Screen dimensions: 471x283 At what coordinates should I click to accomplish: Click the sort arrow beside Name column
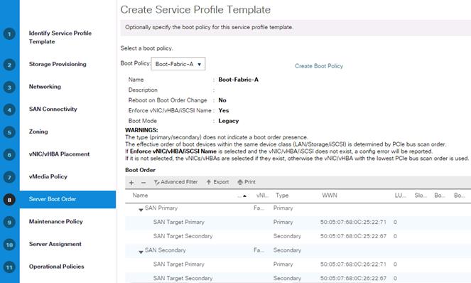[x=244, y=196]
